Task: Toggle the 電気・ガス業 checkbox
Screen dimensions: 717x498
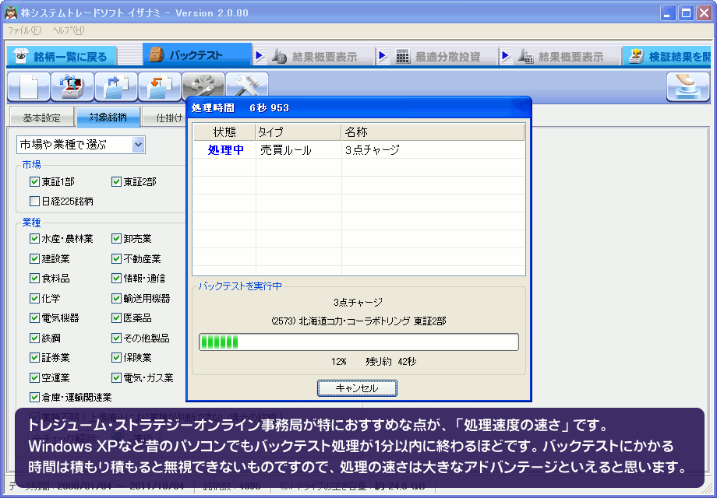Action: [116, 378]
